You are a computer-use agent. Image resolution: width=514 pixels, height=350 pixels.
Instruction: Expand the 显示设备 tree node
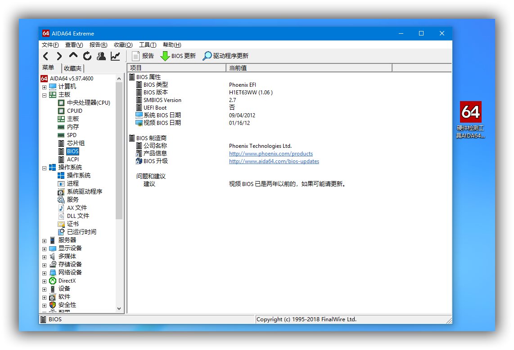[44, 249]
